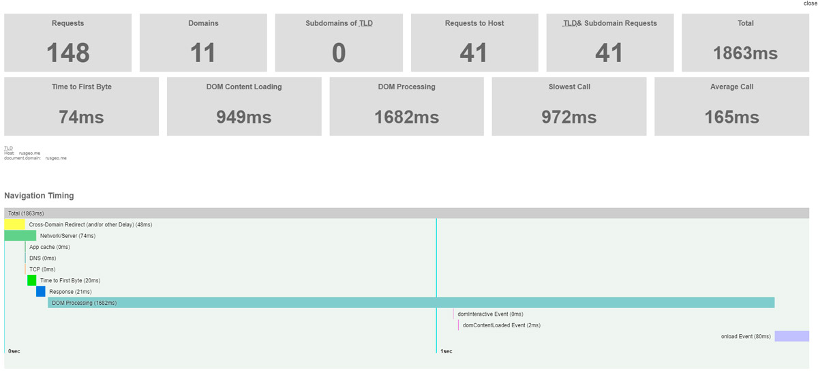Select the Domains 11 stat card
Viewport: 818px width, 373px height.
click(203, 42)
